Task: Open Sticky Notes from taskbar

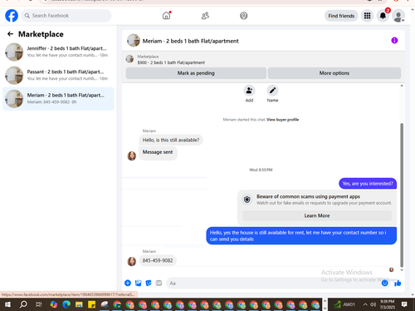Action: click(x=91, y=304)
